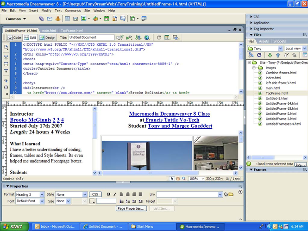Click the Browse for File folder icon
The height and width of the screenshot is (231, 308).
(x=231, y=194)
